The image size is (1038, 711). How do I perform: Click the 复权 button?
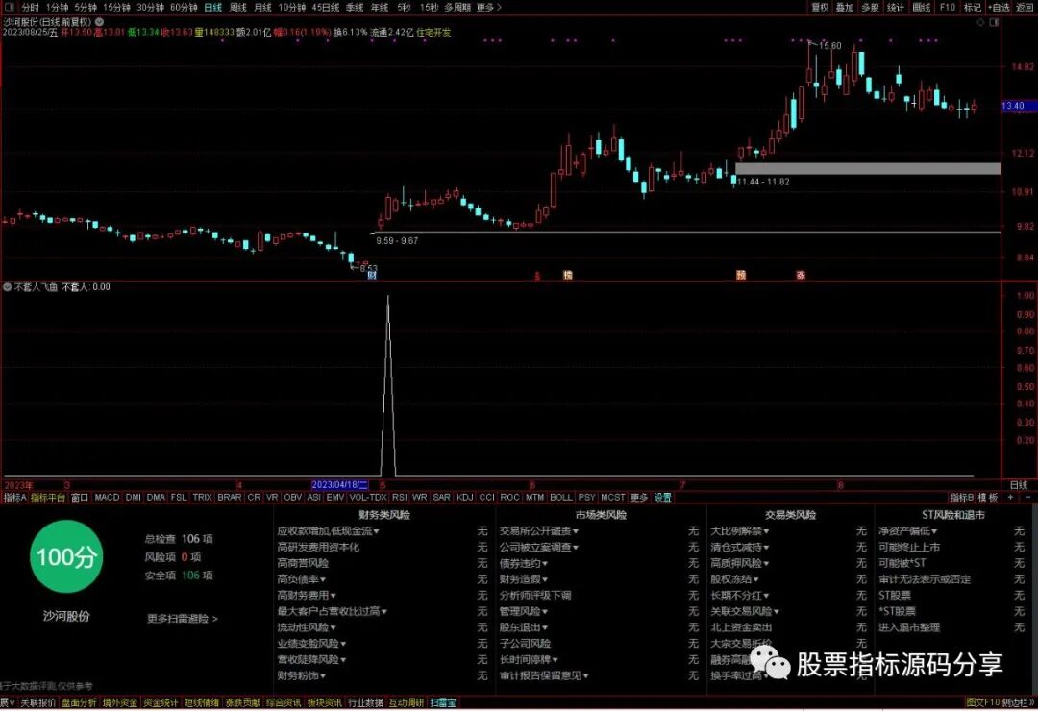pos(820,8)
